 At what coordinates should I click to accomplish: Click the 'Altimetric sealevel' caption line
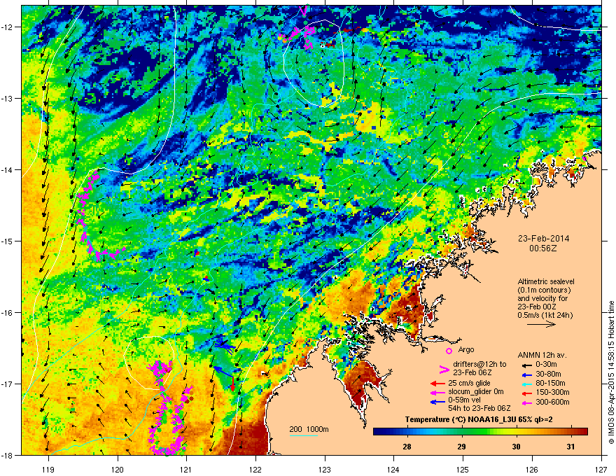(546, 281)
